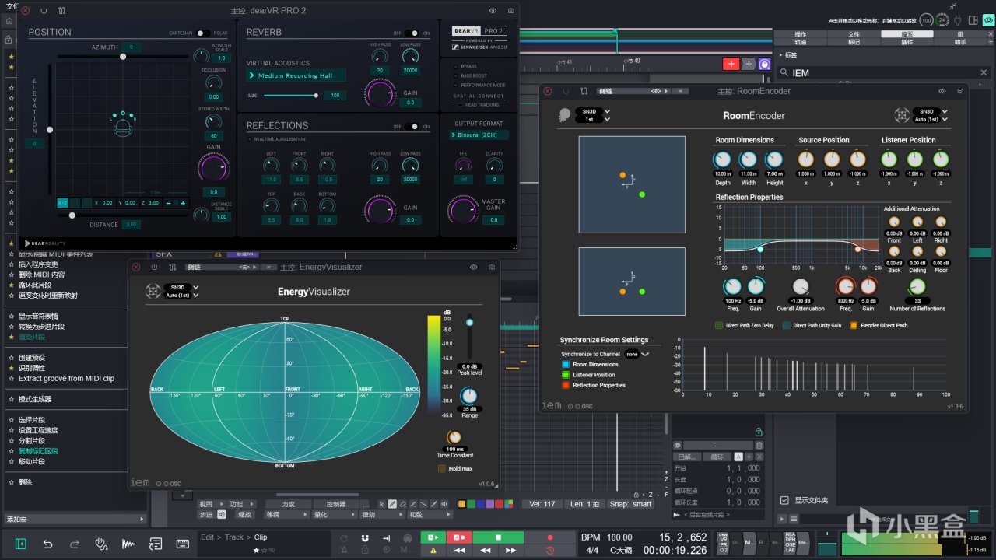Toggle Head Tracking under Spatial Connect

tap(459, 105)
